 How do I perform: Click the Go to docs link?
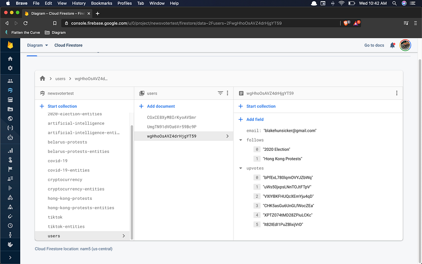374,45
